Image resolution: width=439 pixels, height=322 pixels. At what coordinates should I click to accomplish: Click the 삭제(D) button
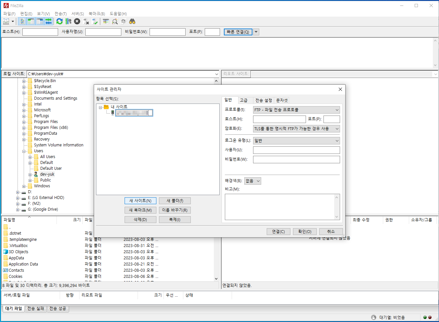[x=140, y=220]
